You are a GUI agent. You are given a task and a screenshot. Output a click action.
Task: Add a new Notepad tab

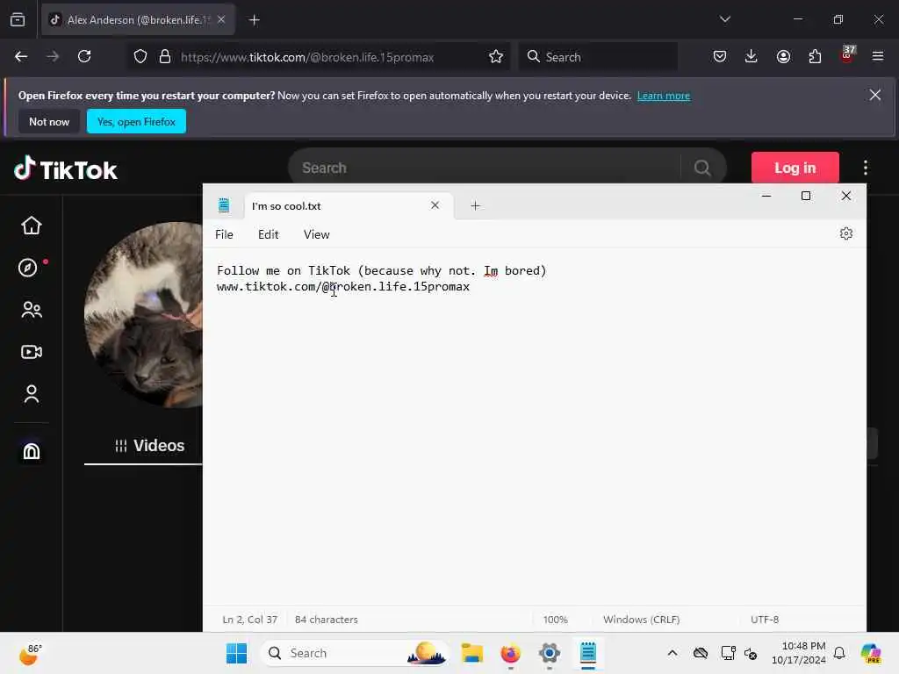tap(475, 205)
